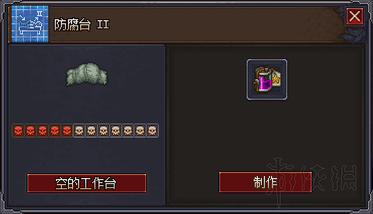The width and height of the screenshot is (373, 214).
Task: Click the third red skull
Action: click(x=43, y=131)
